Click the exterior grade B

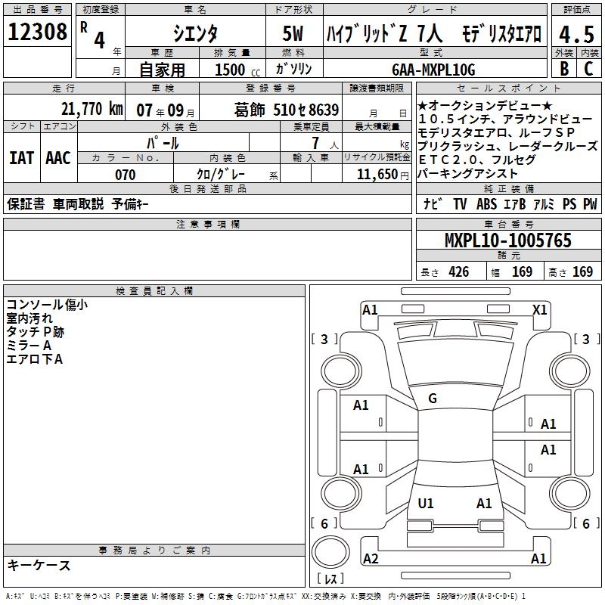(x=564, y=68)
